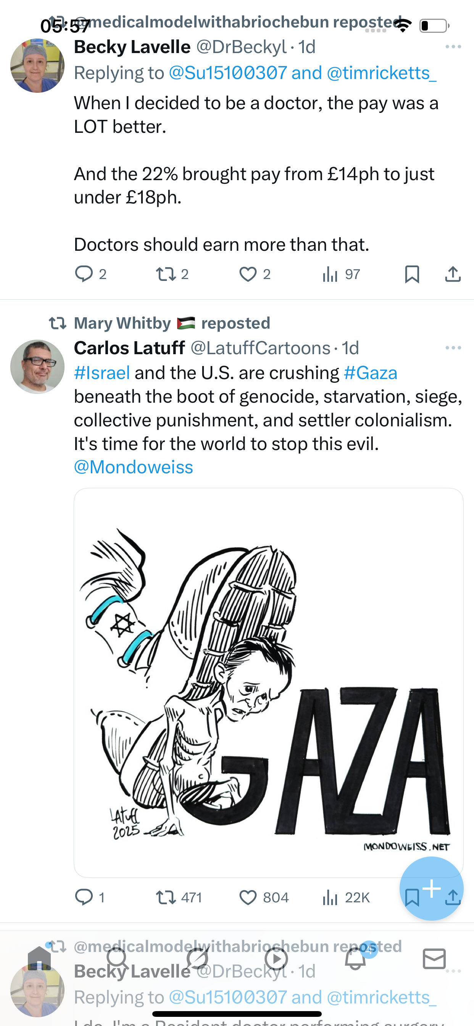Open more options for Becky Lavelle's tweet
474x1026 pixels.
click(453, 47)
